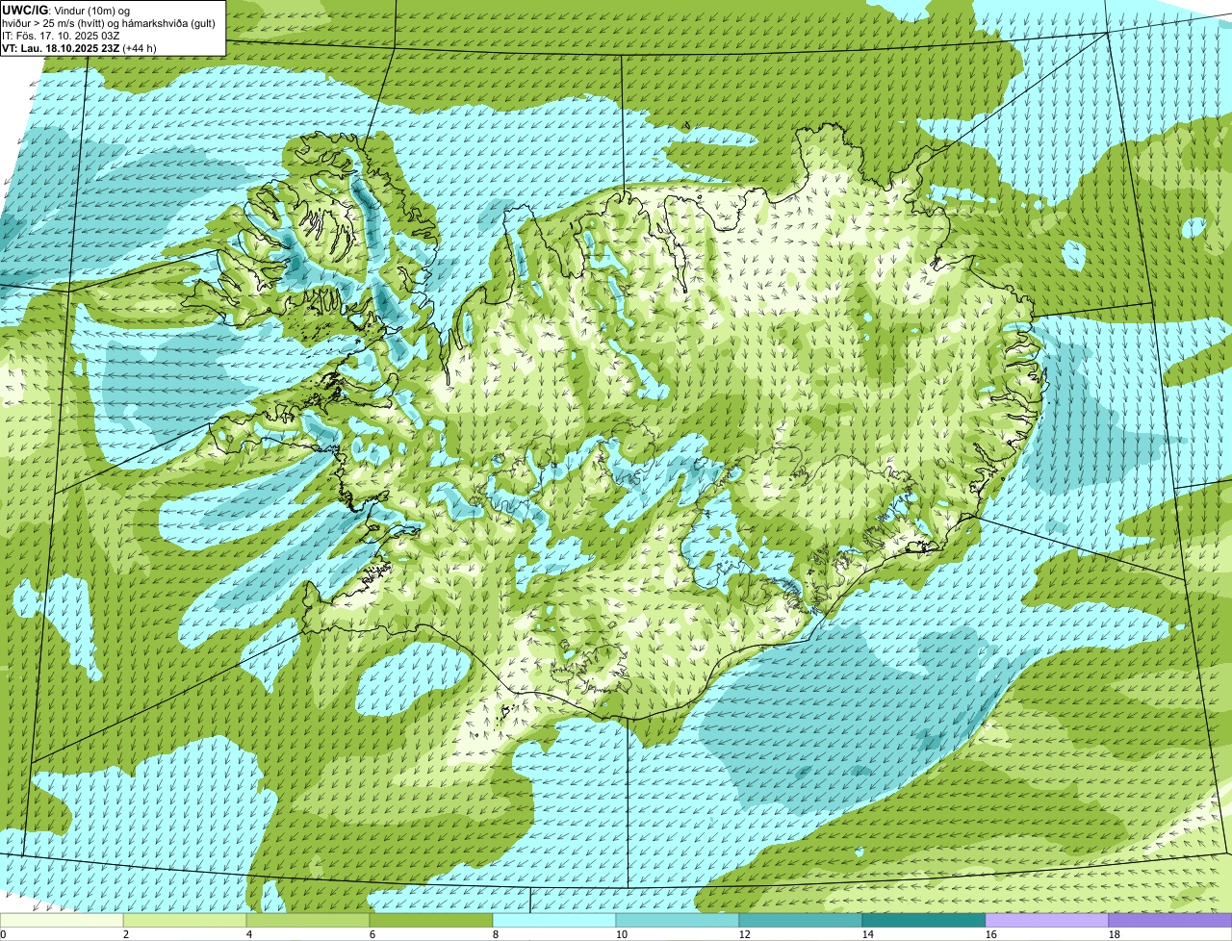Screen dimensions: 1232x941
Task: Click the legend scale label "18"
Action: [1115, 934]
